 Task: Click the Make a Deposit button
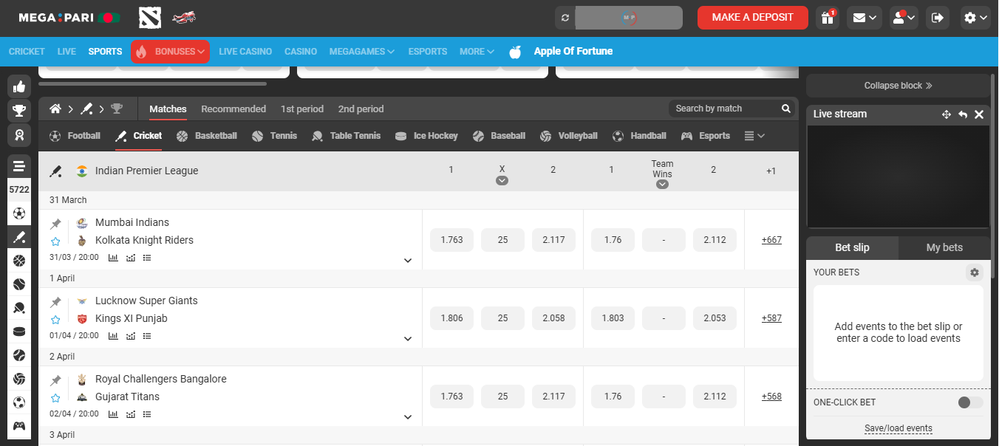[752, 18]
